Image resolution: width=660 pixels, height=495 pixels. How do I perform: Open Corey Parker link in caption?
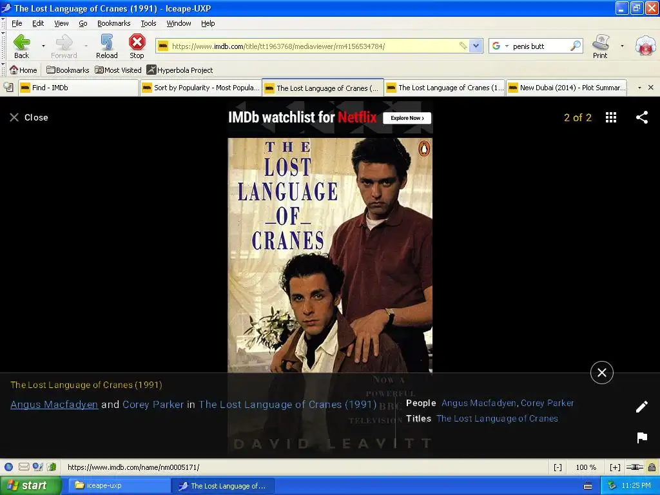click(153, 405)
